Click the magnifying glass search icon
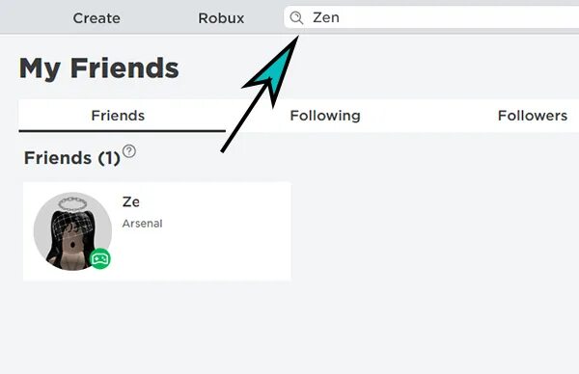The width and height of the screenshot is (579, 374). pos(296,17)
